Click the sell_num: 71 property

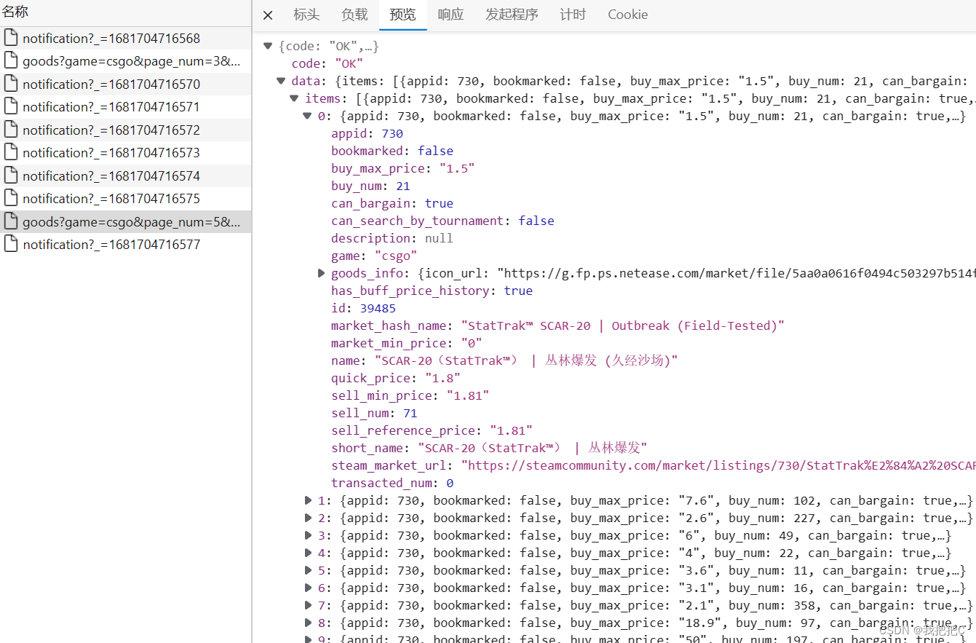pyautogui.click(x=374, y=413)
